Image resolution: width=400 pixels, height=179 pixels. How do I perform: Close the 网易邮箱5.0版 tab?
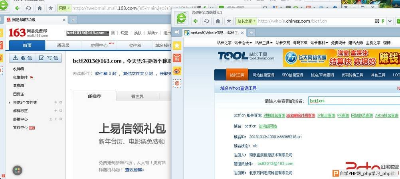(x=64, y=20)
